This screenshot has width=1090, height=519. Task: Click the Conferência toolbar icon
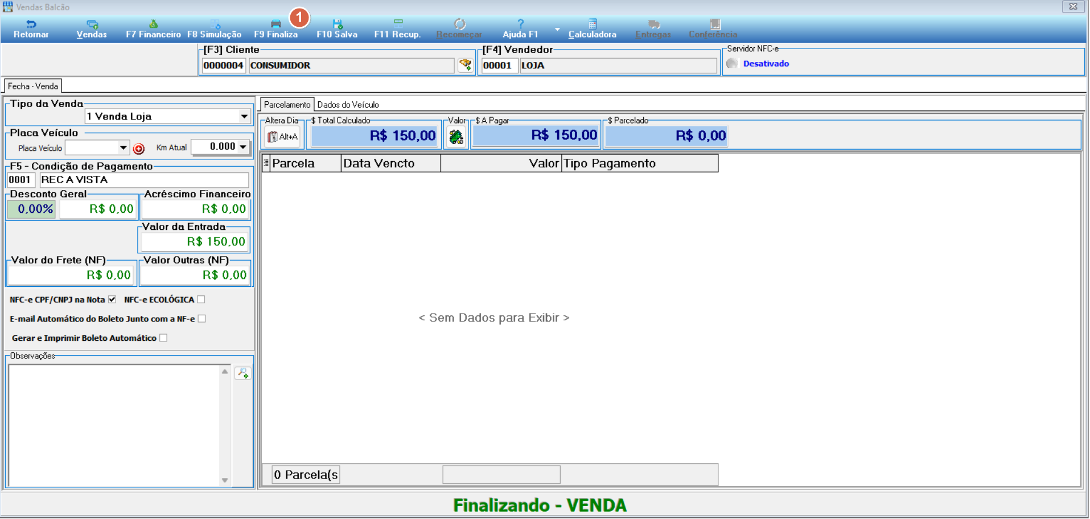pos(713,29)
